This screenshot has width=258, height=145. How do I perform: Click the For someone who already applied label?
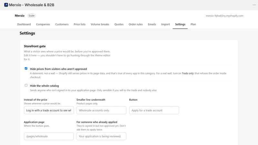97,122
